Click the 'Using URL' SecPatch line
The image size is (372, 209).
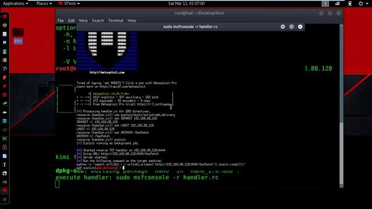[117, 154]
